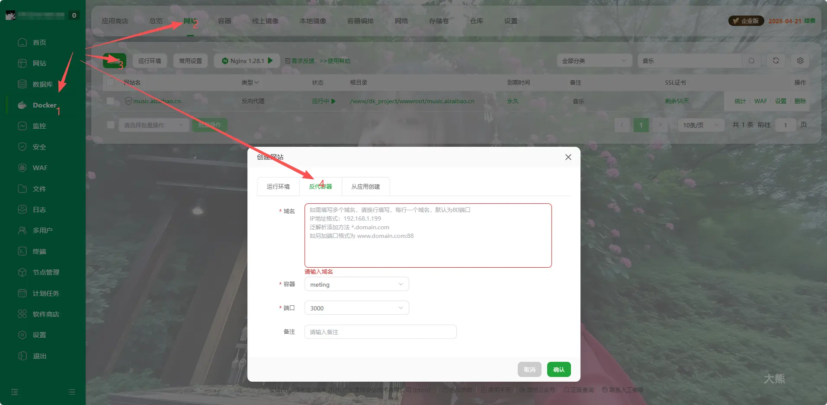Open list settings gear icon

click(800, 61)
